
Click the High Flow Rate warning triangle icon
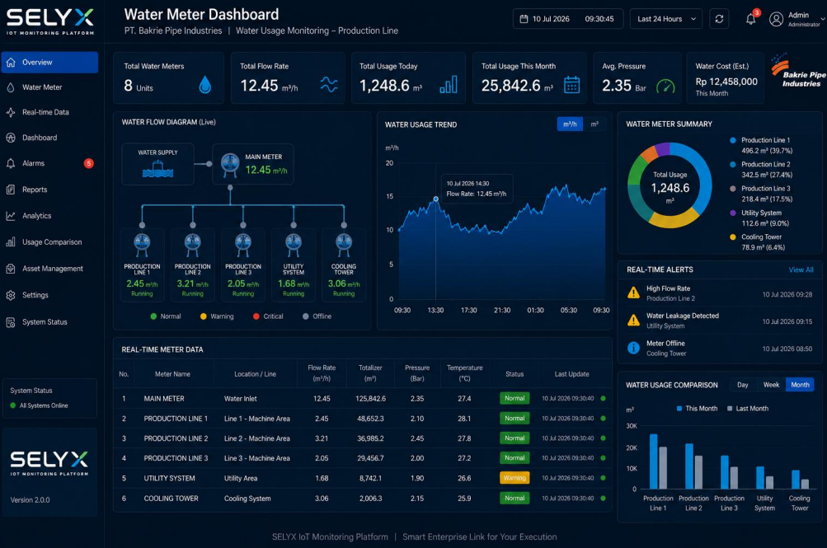click(x=633, y=293)
